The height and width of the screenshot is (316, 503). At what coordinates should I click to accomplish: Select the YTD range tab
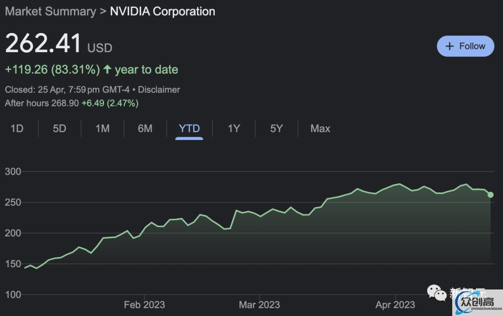pos(189,128)
